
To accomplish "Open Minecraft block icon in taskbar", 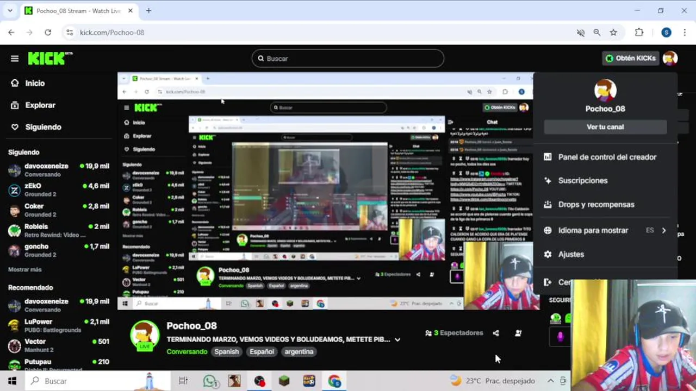I will (x=284, y=381).
